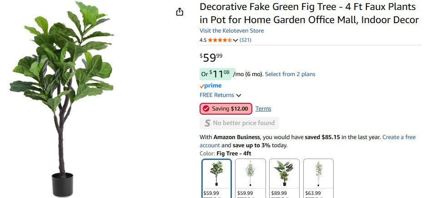Open the Terms link beside the savings badge

263,109
